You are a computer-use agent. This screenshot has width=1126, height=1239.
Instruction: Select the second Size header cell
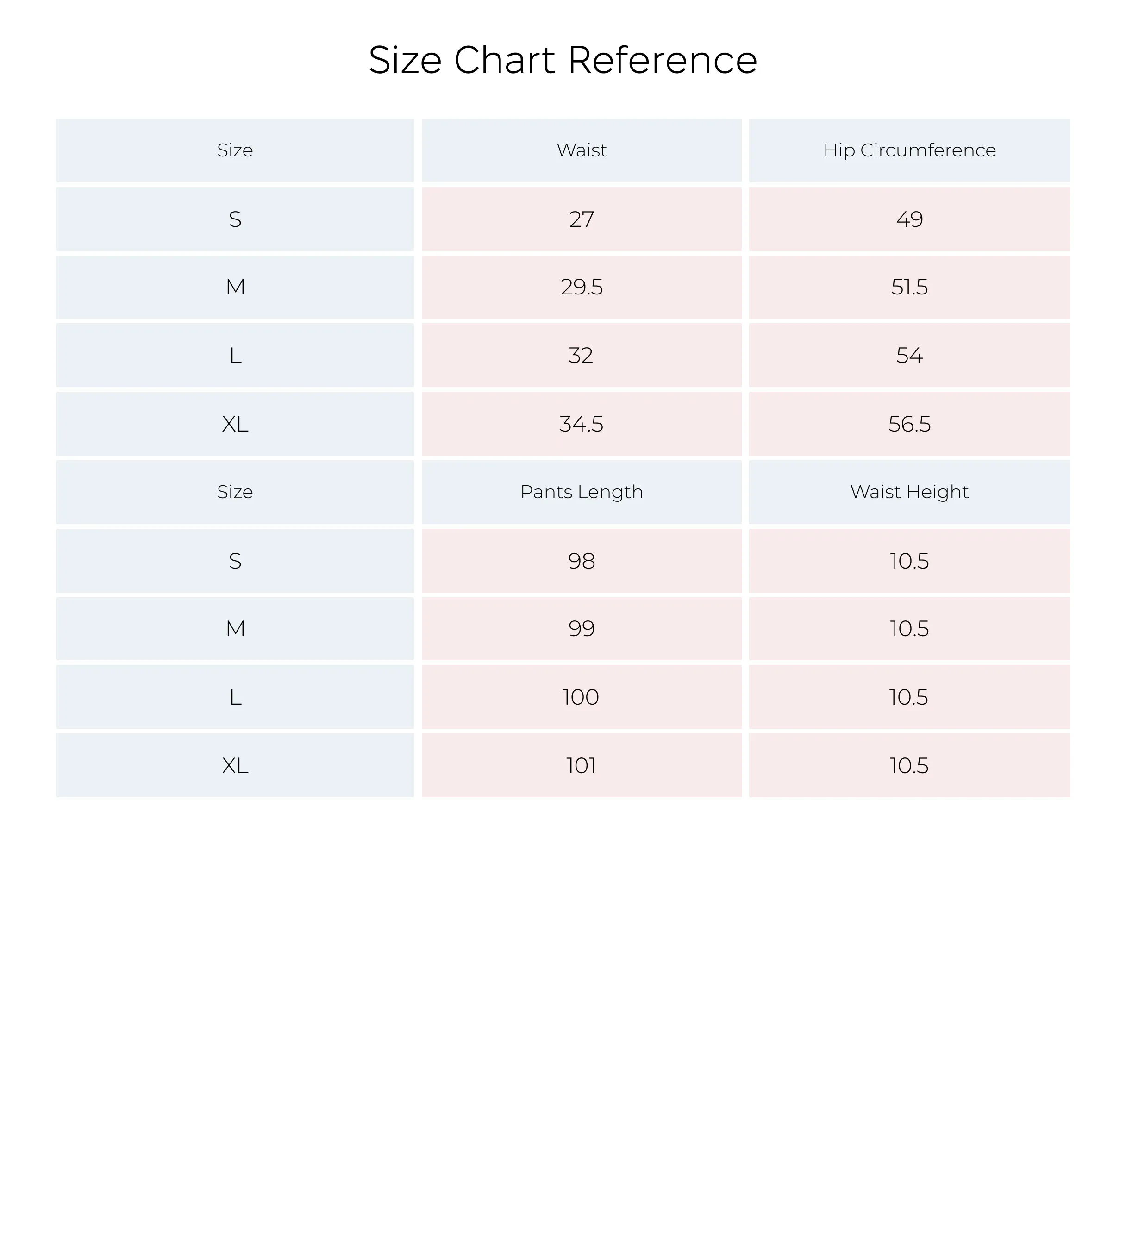(235, 492)
